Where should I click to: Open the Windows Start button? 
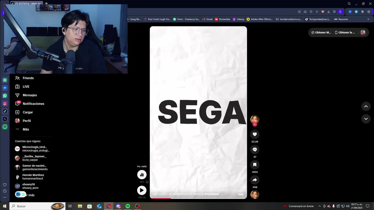click(5, 206)
